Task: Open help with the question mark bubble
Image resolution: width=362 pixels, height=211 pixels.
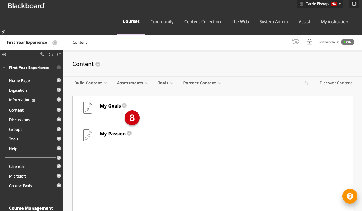Action: pyautogui.click(x=350, y=196)
